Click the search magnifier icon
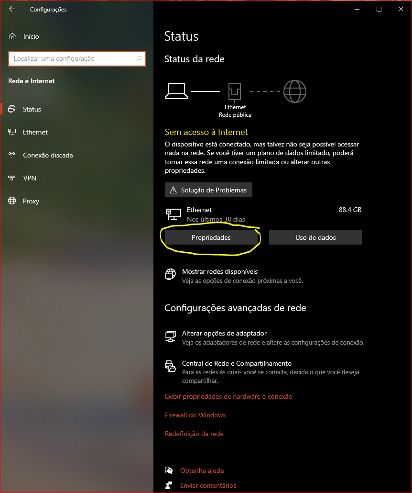 pos(139,59)
